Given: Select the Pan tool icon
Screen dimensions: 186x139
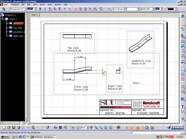Looking at the screenshot, I should [x=91, y=127].
